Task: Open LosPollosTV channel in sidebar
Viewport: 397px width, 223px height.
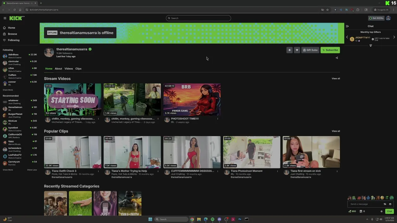Action: pyautogui.click(x=20, y=156)
